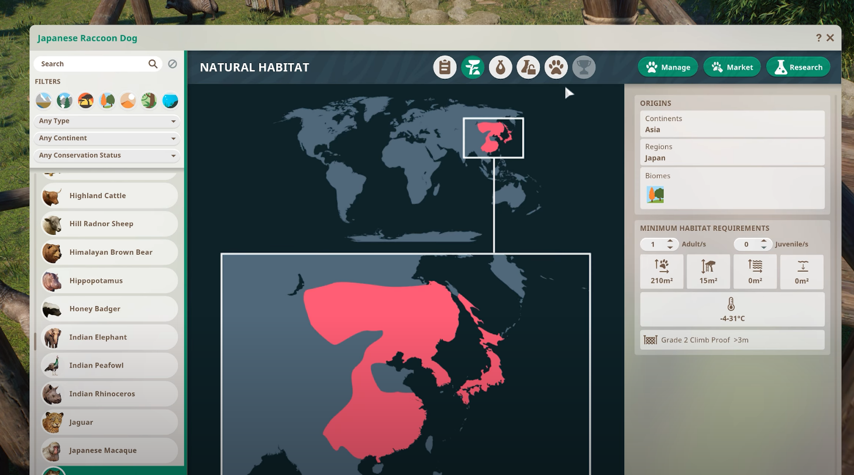854x475 pixels.
Task: Click the search magnifier icon
Action: click(x=153, y=64)
